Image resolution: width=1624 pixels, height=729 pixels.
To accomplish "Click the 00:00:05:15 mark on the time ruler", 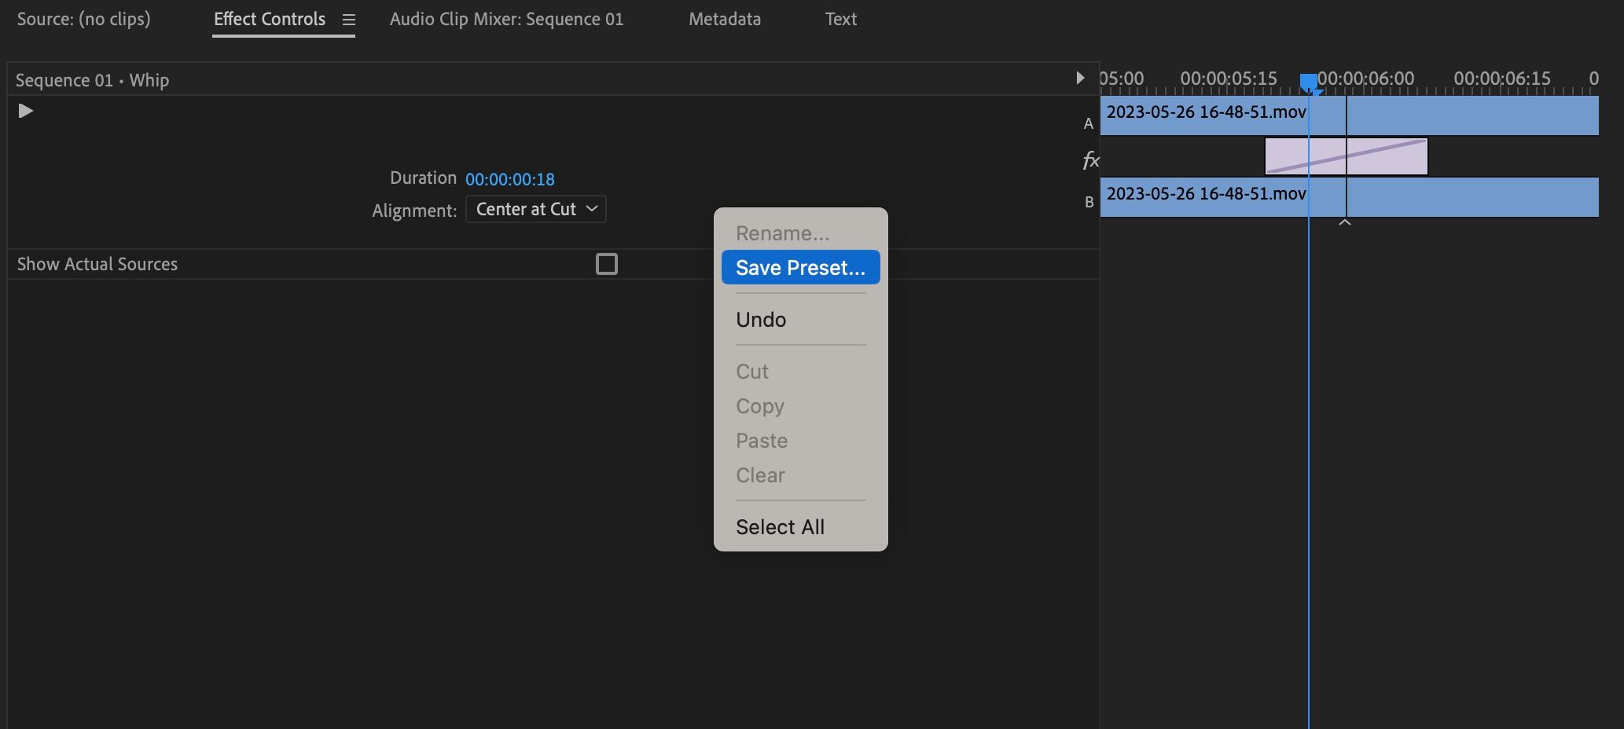I will [x=1229, y=79].
